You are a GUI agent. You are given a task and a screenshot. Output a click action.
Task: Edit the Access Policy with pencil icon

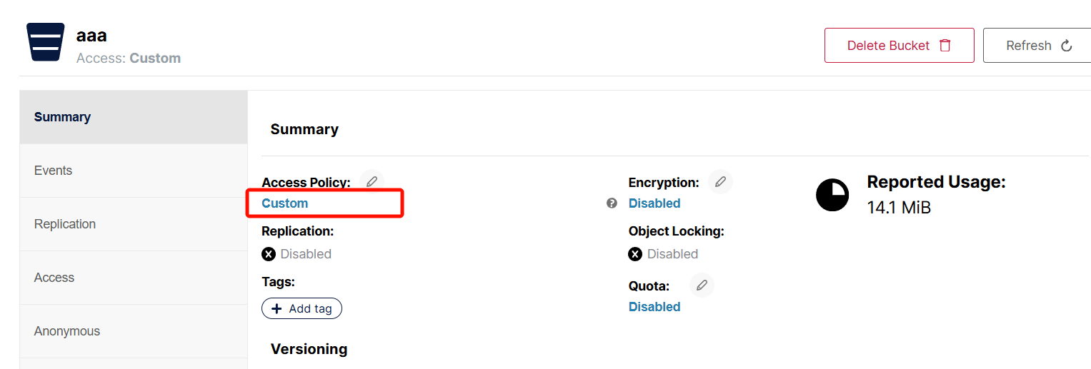pyautogui.click(x=372, y=182)
